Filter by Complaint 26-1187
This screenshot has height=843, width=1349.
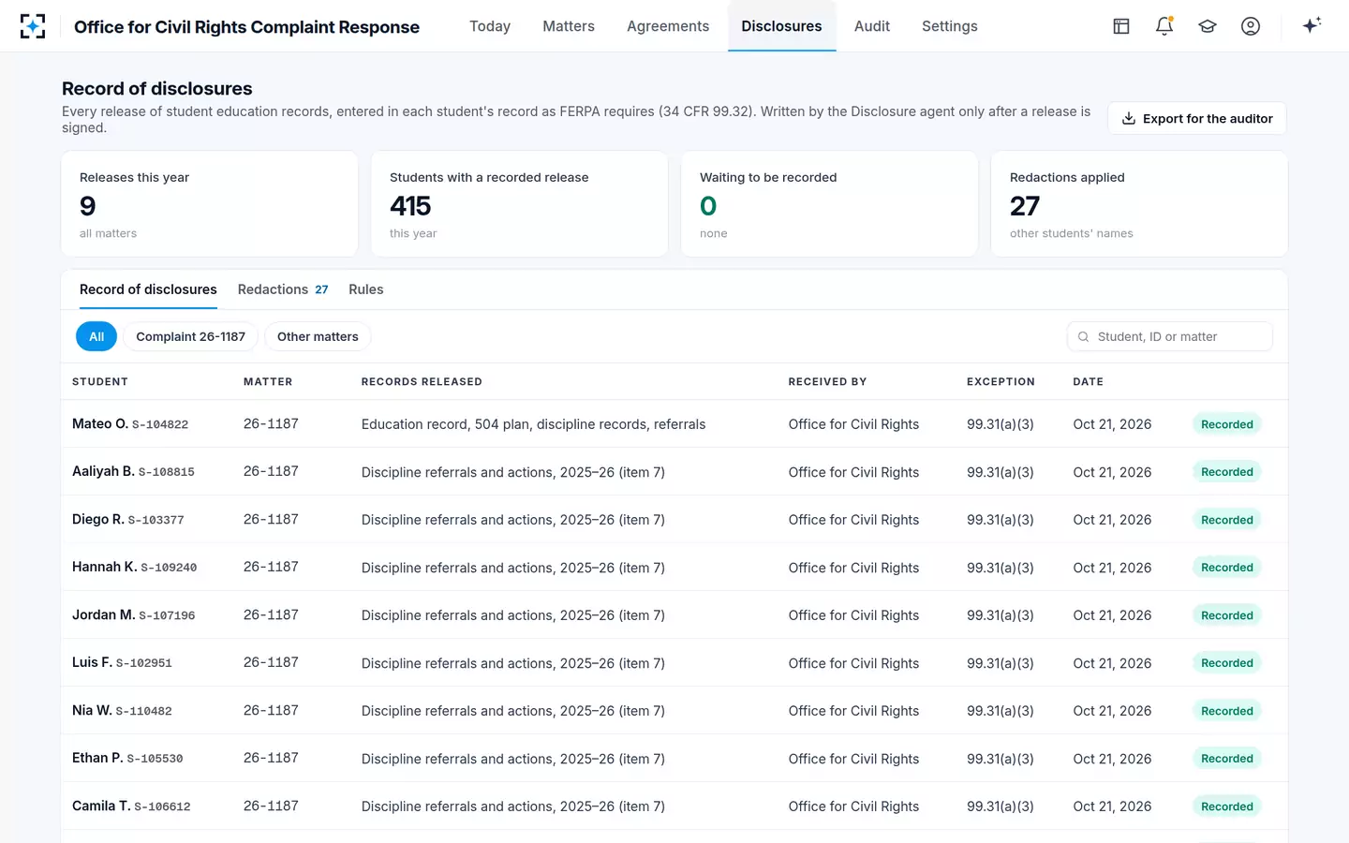coord(190,336)
